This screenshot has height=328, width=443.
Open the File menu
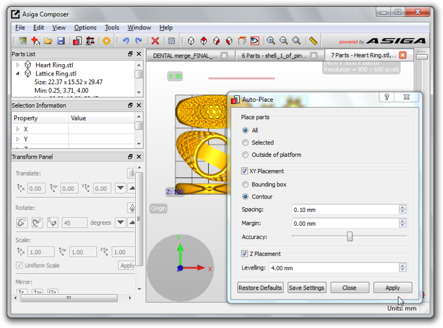pos(20,28)
